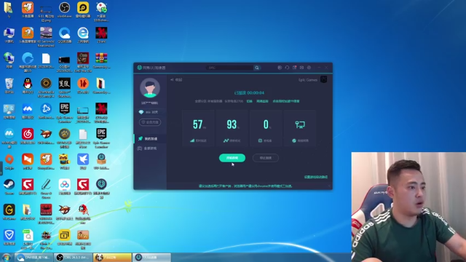
Task: Click the 57 ms latency tile
Action: 198,128
